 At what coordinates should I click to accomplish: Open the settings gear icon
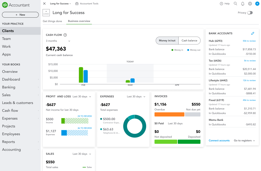pos(250,4)
